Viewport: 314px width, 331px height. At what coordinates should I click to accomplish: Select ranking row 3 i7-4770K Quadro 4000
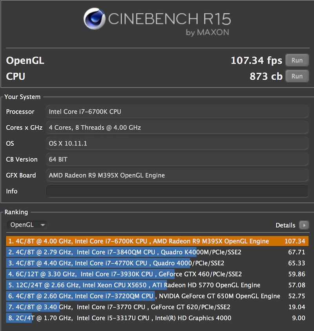157,263
